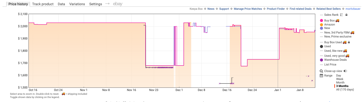Screen dimensions: 364x102
Task: Switch to the Track product tab
Action: click(43, 4)
